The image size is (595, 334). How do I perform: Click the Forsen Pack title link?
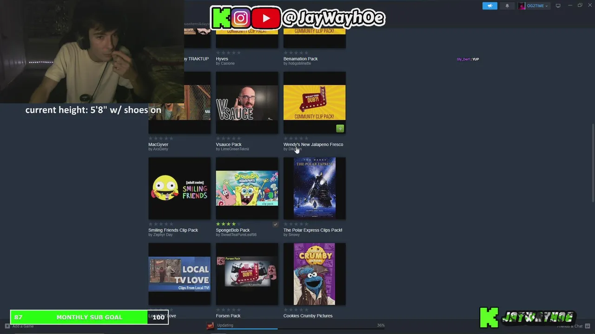(228, 316)
